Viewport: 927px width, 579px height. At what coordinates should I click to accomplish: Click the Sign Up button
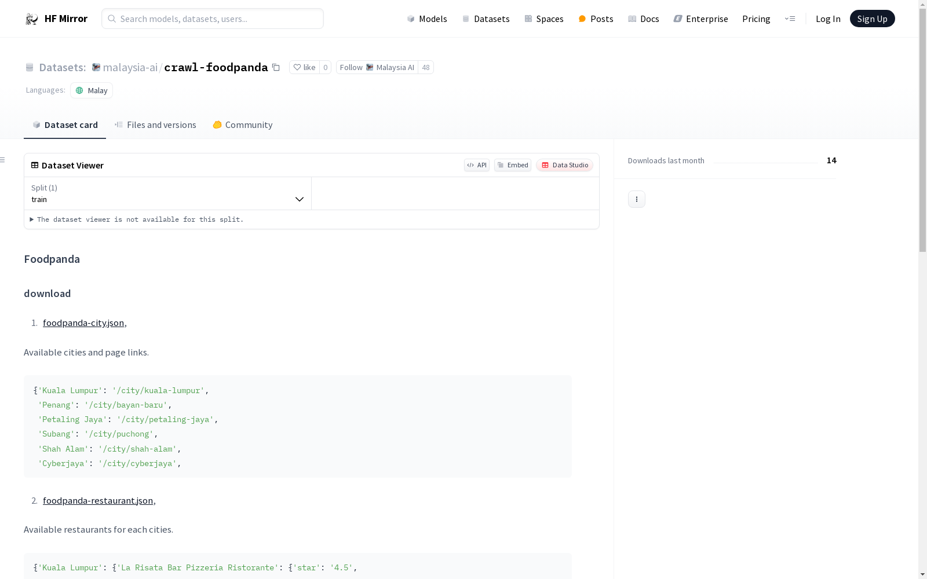coord(872,19)
